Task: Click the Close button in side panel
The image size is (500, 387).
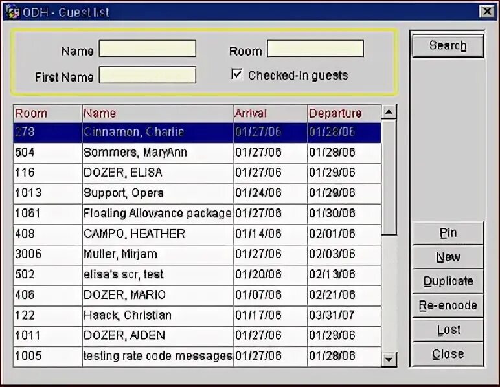Action: (x=448, y=354)
